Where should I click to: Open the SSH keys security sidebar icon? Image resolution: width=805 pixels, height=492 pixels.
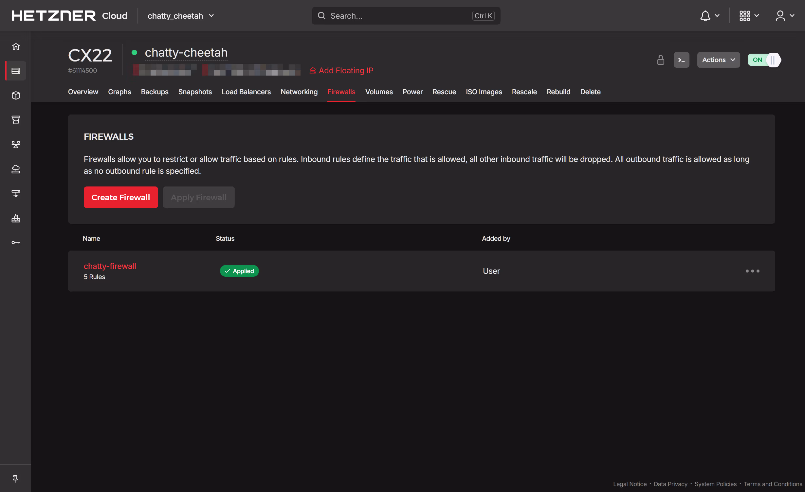click(x=16, y=242)
